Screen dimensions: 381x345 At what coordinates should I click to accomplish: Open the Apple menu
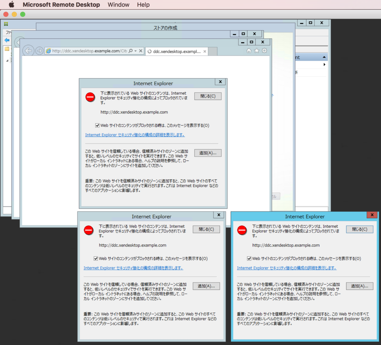point(12,4)
